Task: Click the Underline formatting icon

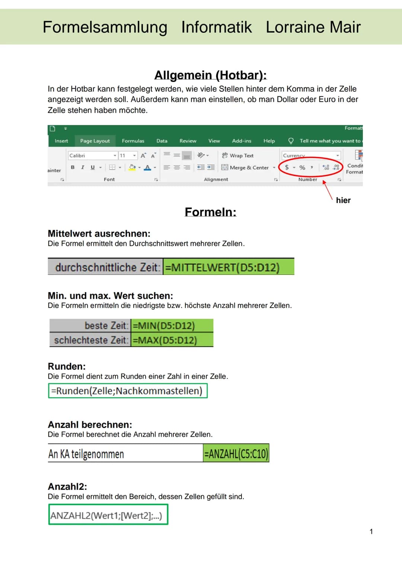Action: [x=93, y=167]
